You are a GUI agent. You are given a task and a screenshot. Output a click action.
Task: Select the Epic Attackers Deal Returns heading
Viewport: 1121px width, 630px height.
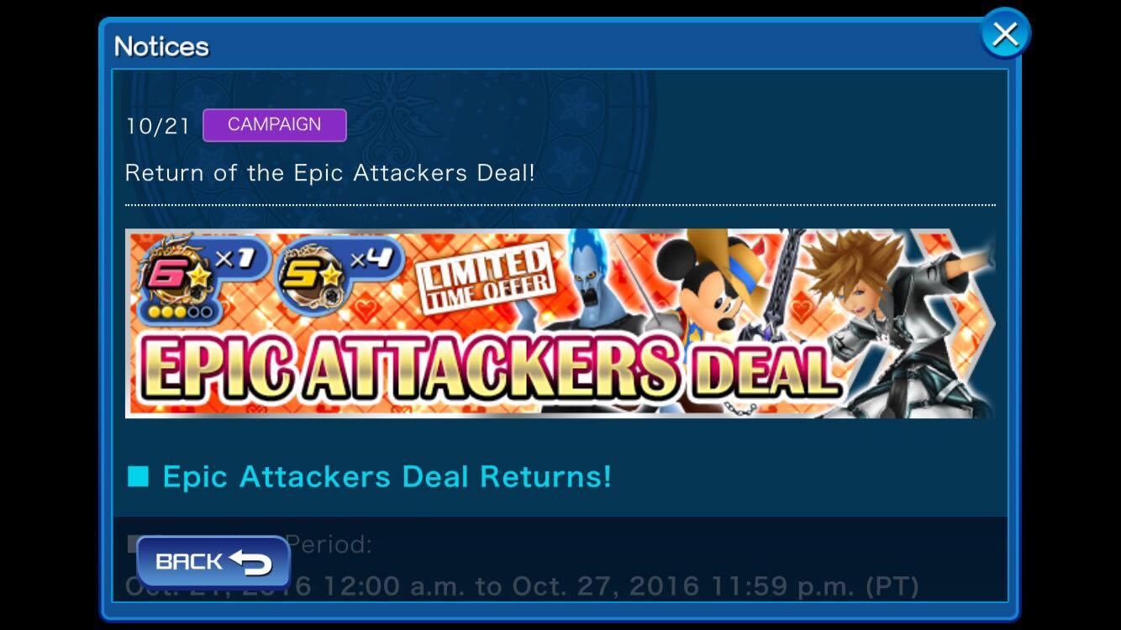coord(387,476)
